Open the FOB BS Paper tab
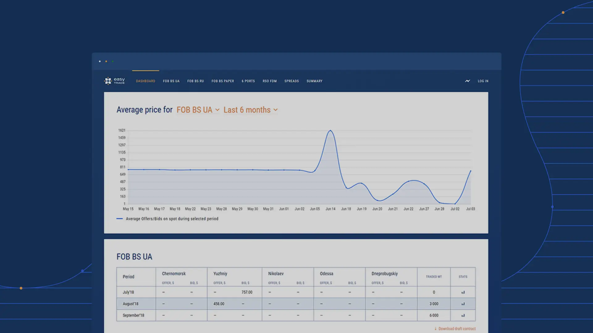 coord(222,81)
